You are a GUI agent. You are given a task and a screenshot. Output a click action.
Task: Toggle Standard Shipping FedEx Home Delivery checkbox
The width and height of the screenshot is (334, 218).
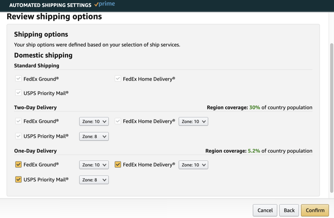pos(118,79)
